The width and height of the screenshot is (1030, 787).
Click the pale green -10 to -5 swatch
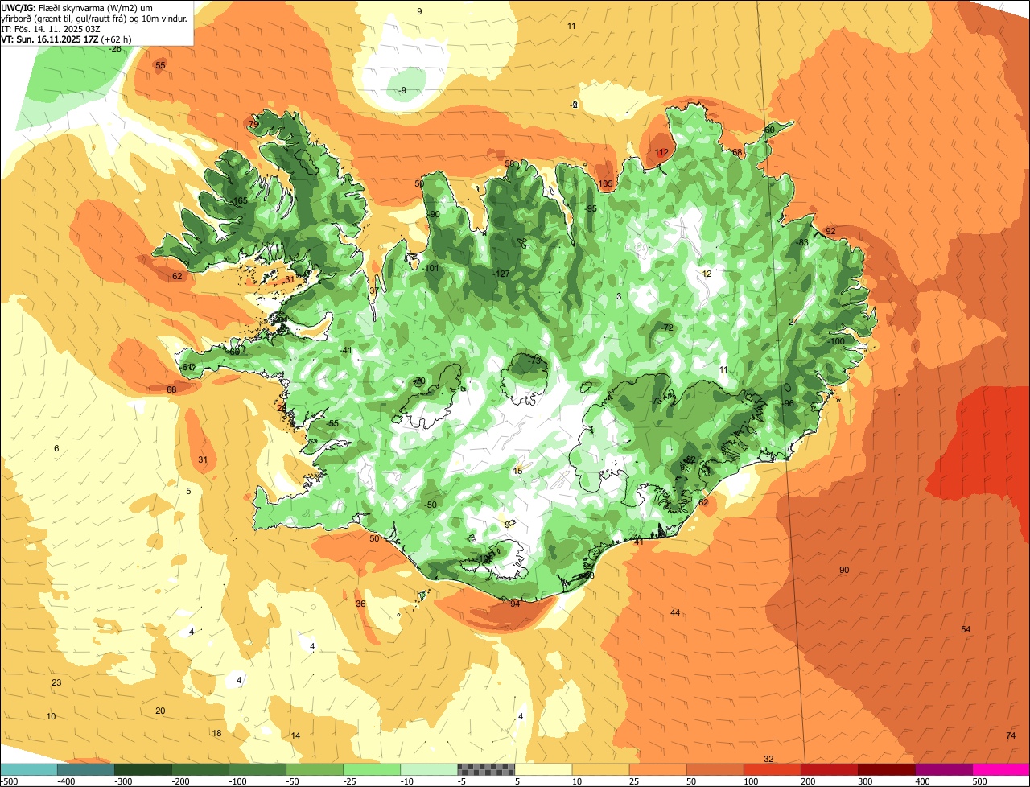click(x=428, y=769)
